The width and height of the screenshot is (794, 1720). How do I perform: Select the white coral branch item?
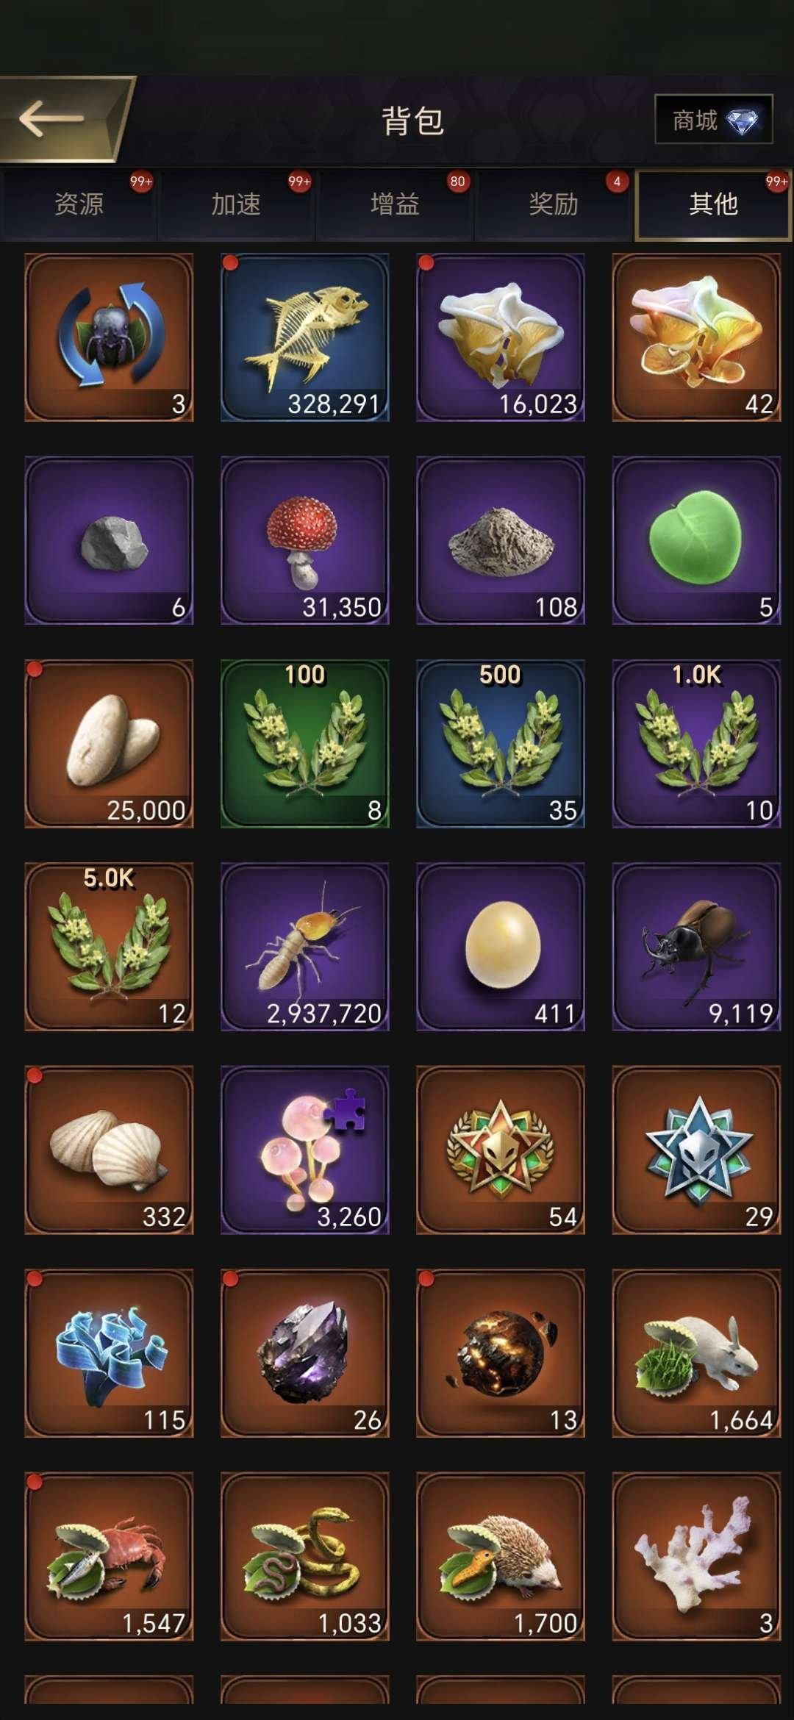(696, 1556)
